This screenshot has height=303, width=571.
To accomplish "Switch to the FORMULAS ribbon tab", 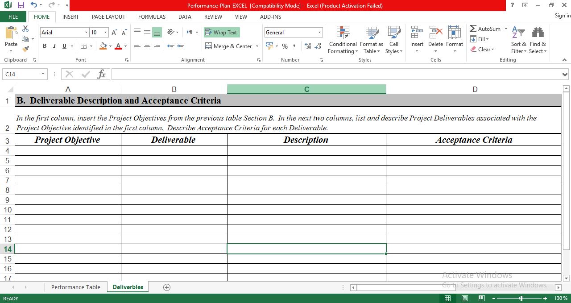I will tap(152, 17).
